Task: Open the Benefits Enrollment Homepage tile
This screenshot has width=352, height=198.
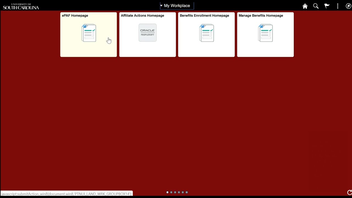Action: [x=206, y=35]
